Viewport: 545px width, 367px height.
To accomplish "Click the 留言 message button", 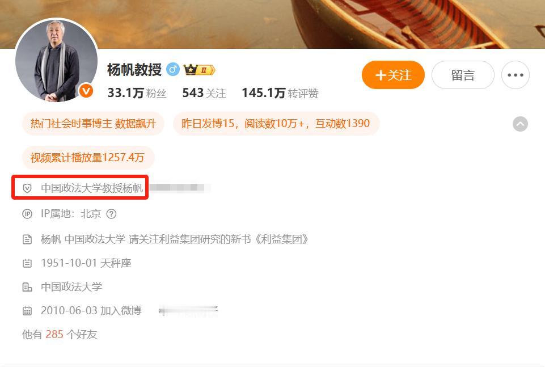I will point(463,75).
